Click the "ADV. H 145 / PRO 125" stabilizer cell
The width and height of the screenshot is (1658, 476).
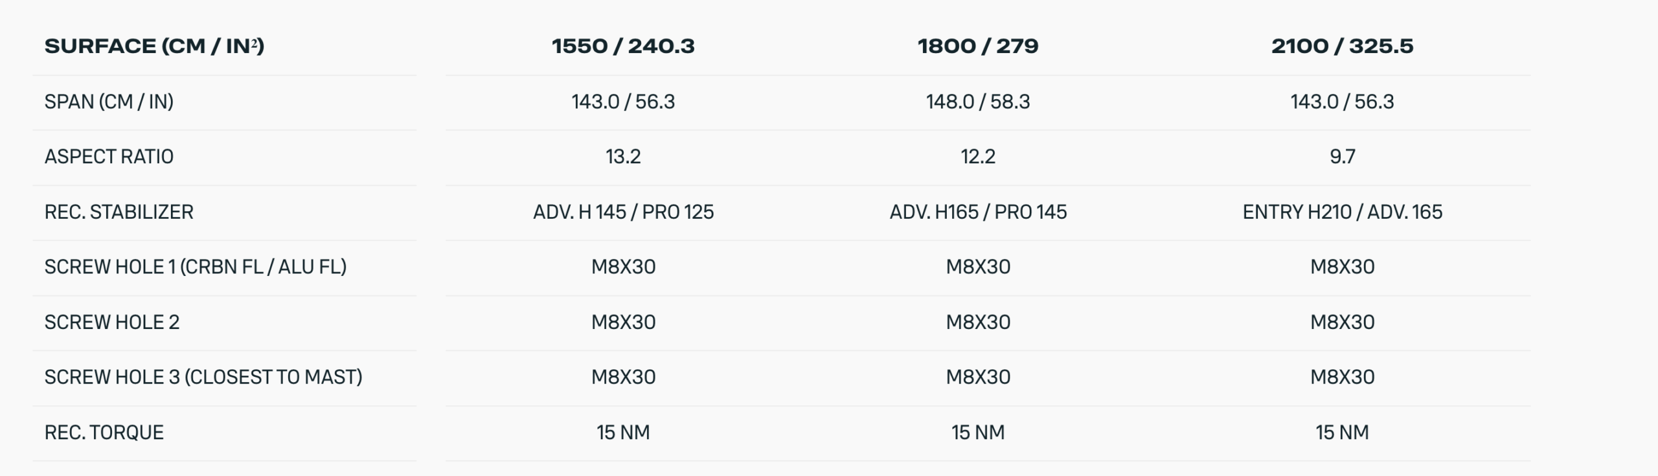tap(623, 212)
